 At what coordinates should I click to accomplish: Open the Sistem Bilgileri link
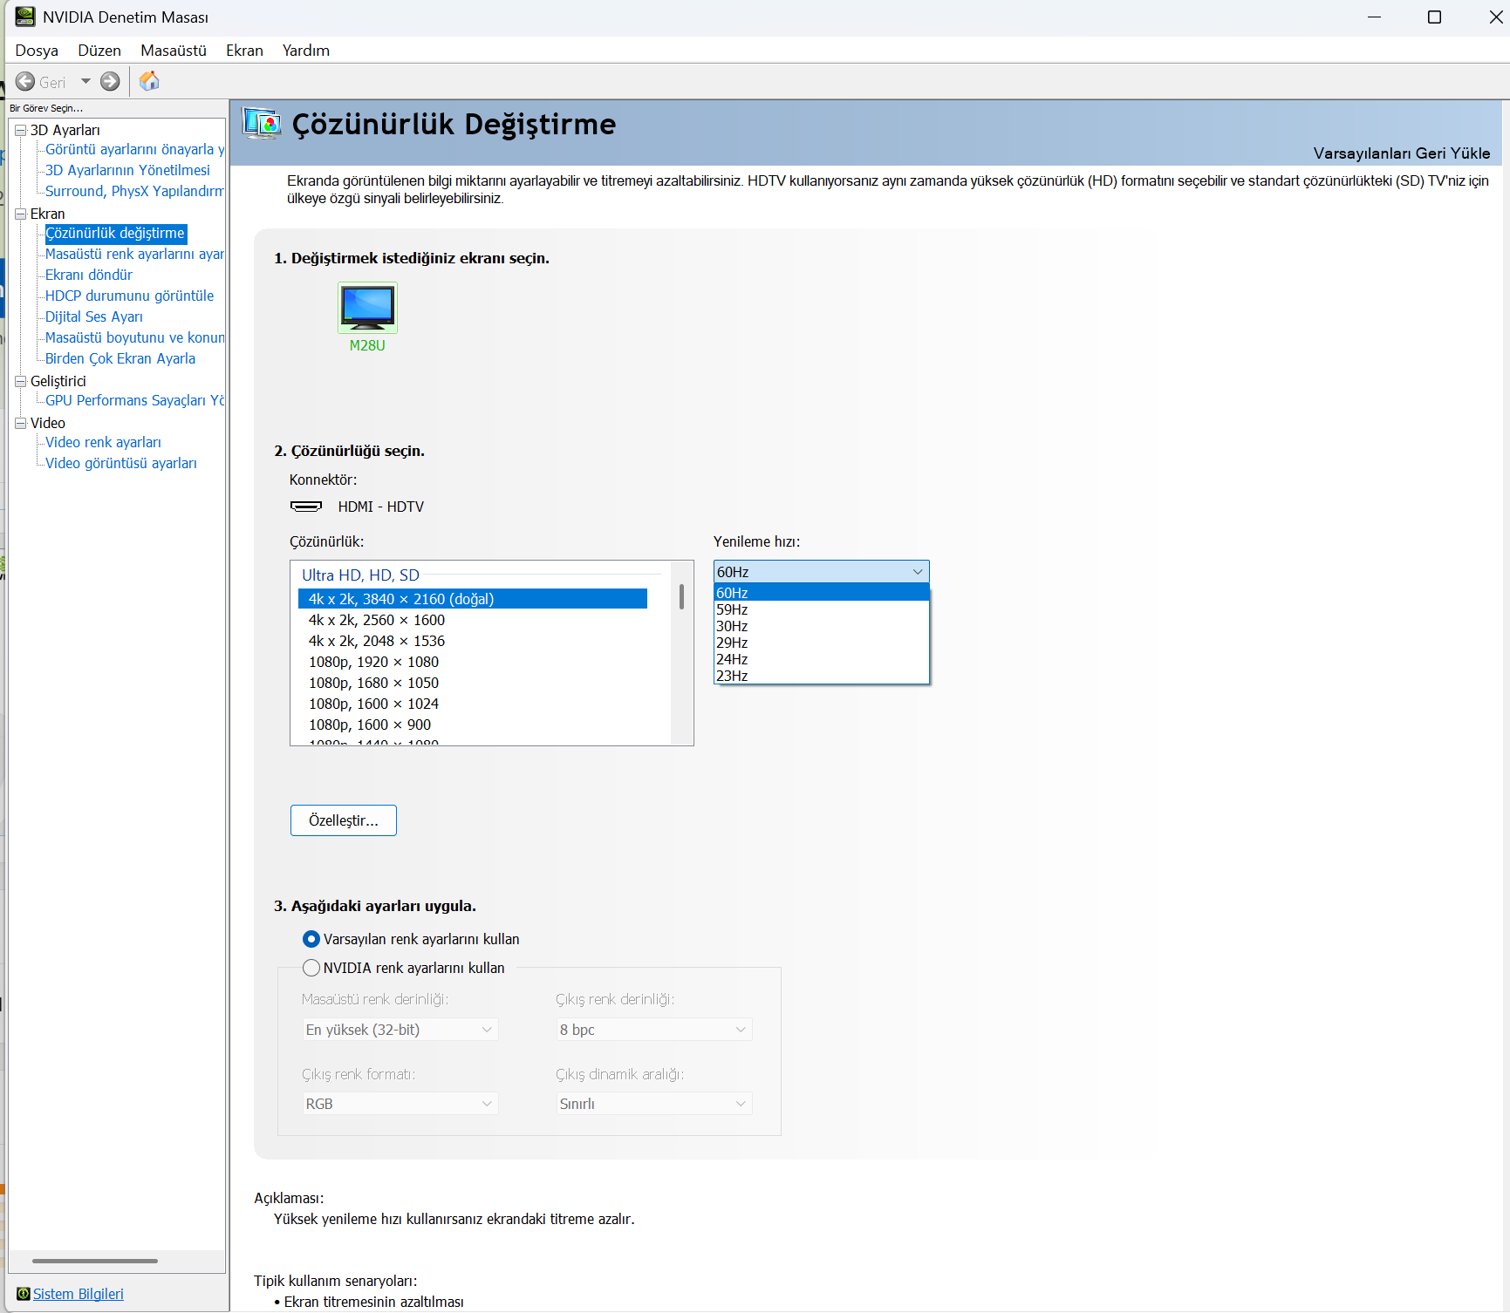(x=79, y=1294)
